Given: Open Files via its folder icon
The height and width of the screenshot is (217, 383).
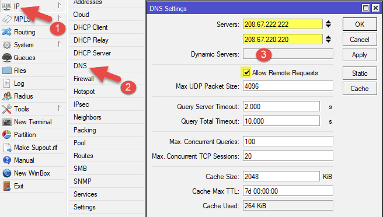Looking at the screenshot, I should pos(6,71).
